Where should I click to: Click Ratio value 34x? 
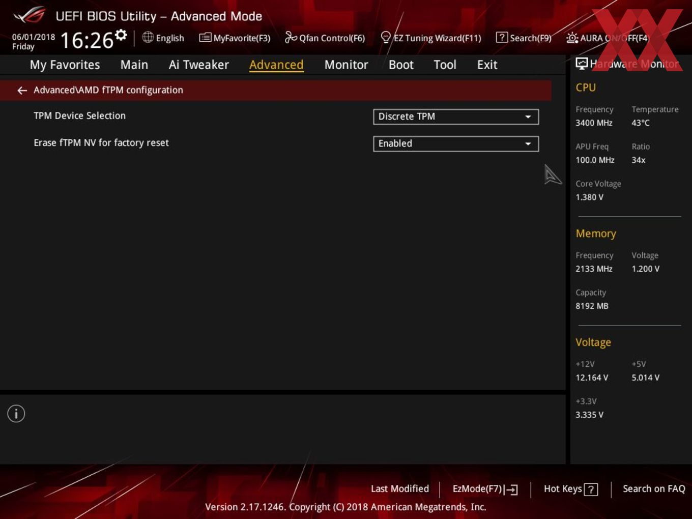click(x=639, y=160)
